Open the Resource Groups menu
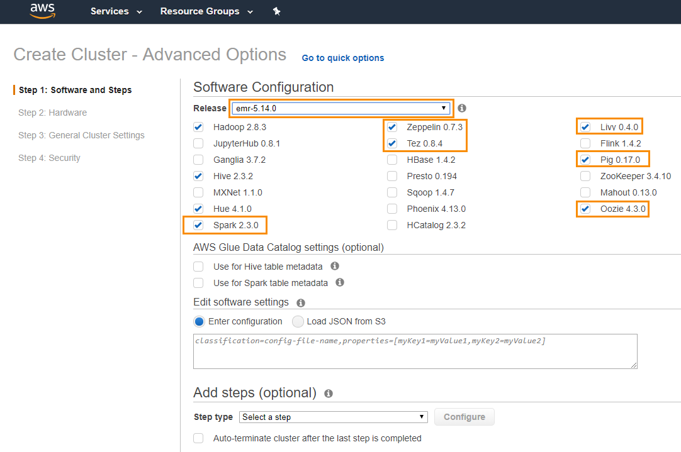Image resolution: width=681 pixels, height=452 pixels. pos(206,11)
